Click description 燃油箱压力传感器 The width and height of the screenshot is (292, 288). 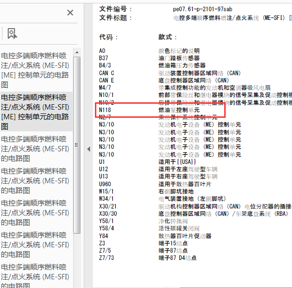[x=182, y=65]
